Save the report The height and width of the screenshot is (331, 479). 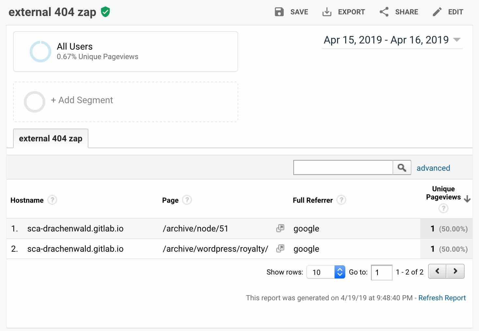[x=291, y=12]
